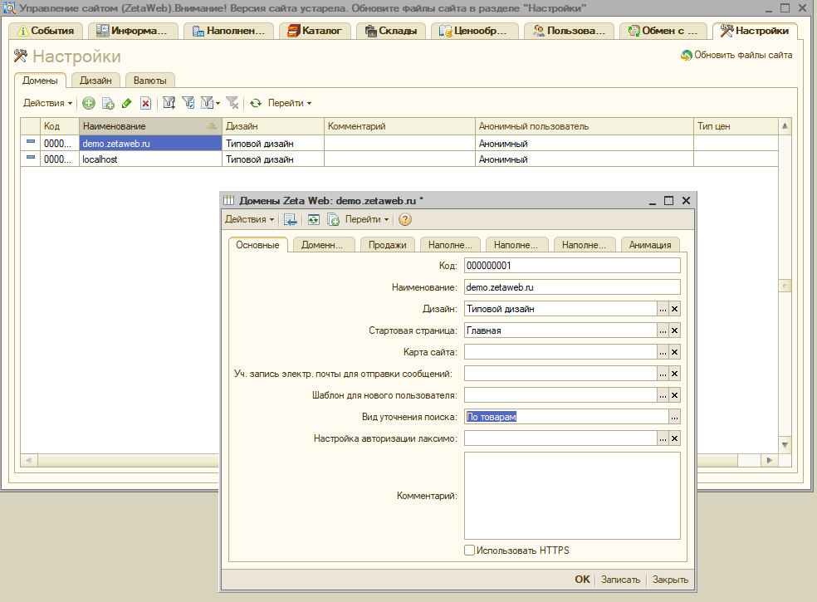Click the list's vertical scrollbar down arrow
The width and height of the screenshot is (817, 602).
pos(785,445)
